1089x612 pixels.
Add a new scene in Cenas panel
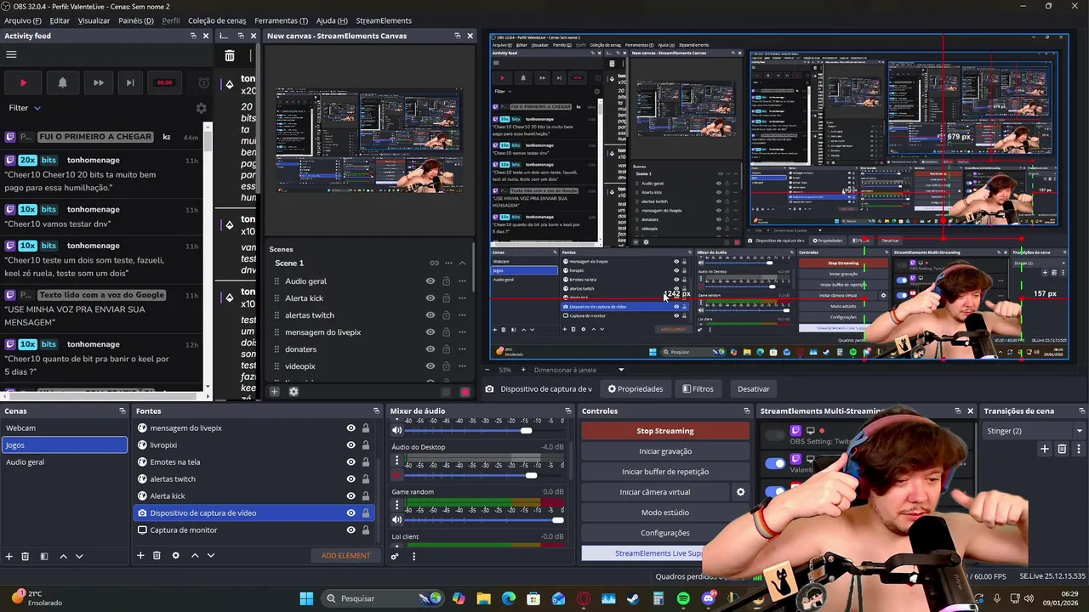[9, 556]
